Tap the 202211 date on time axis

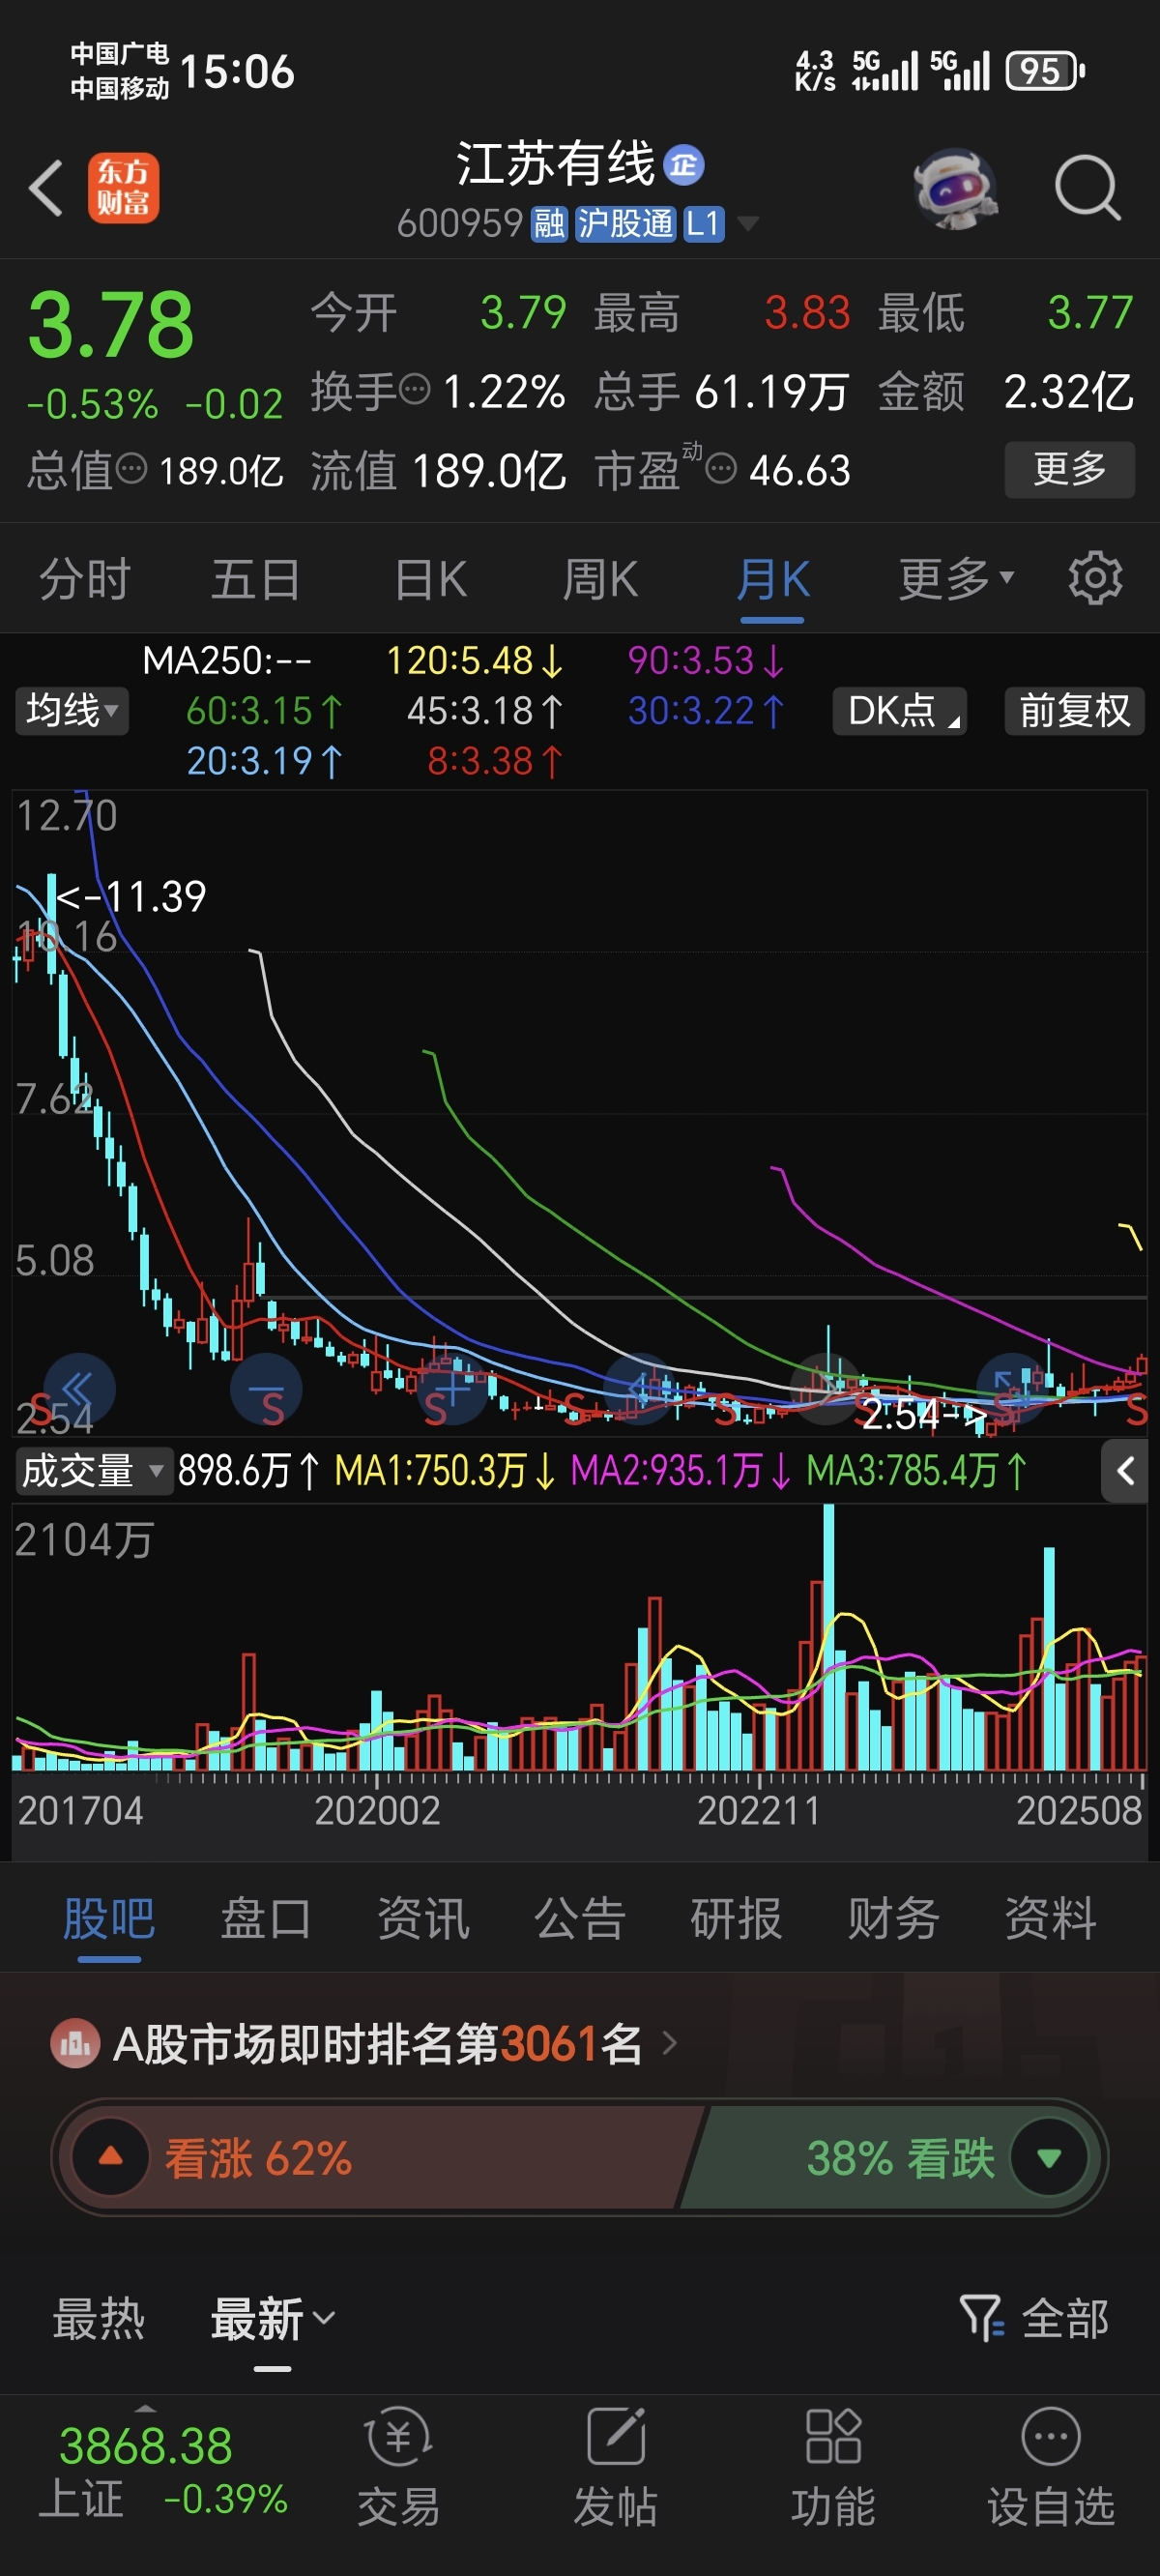point(758,1810)
